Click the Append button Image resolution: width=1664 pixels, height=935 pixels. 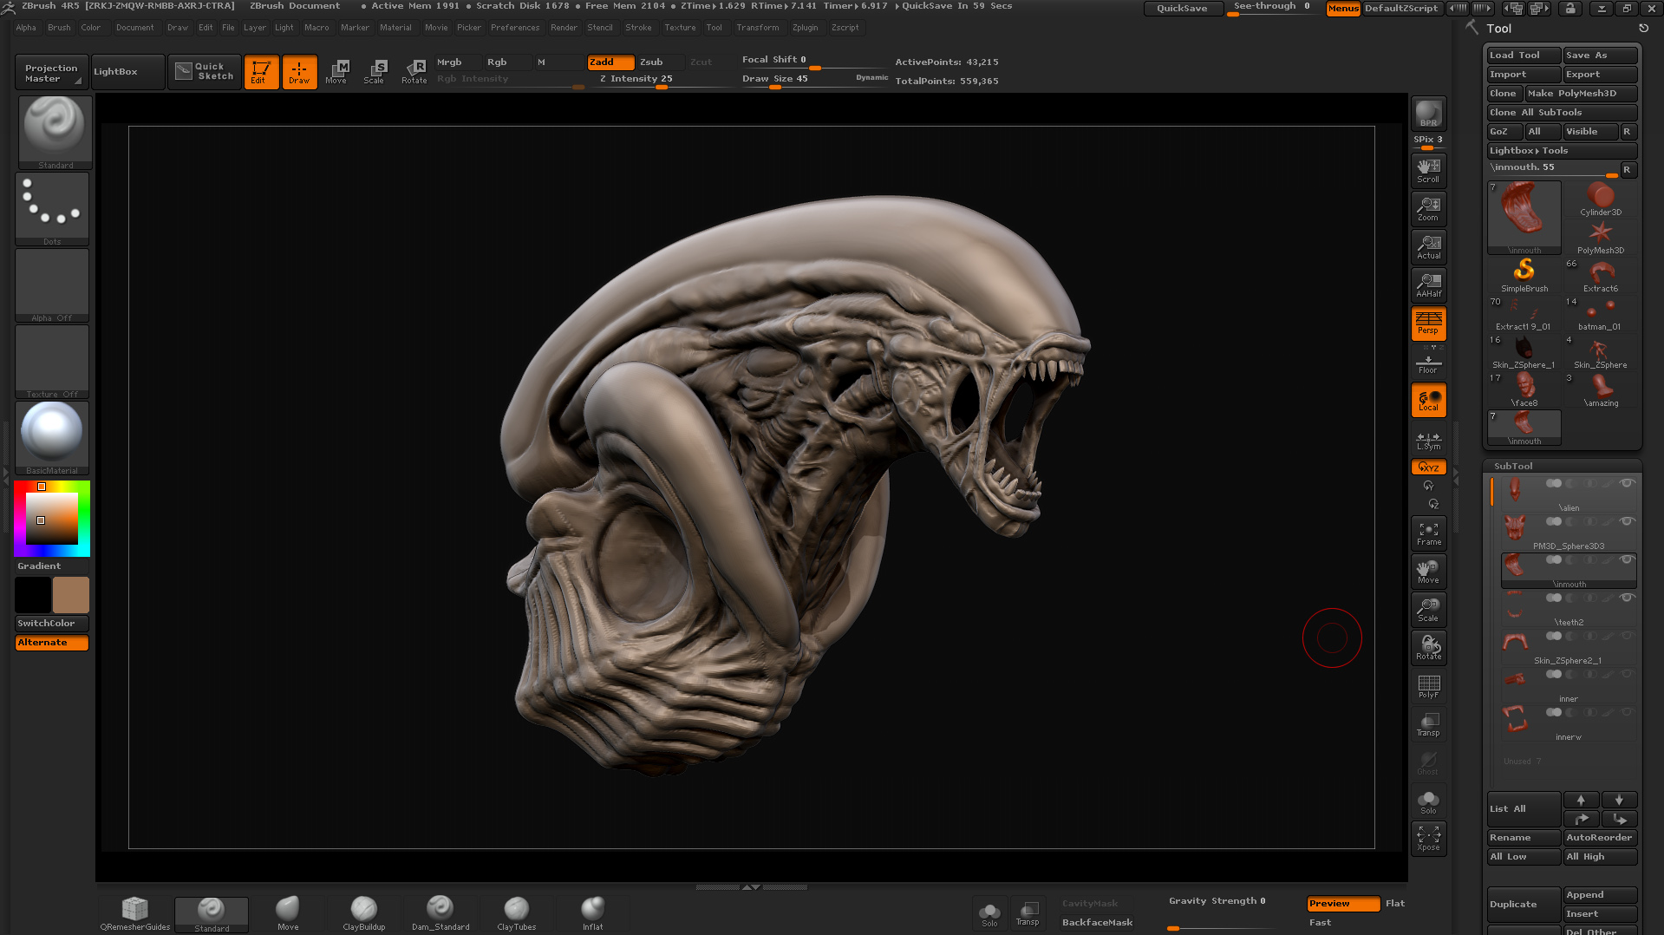click(1600, 895)
